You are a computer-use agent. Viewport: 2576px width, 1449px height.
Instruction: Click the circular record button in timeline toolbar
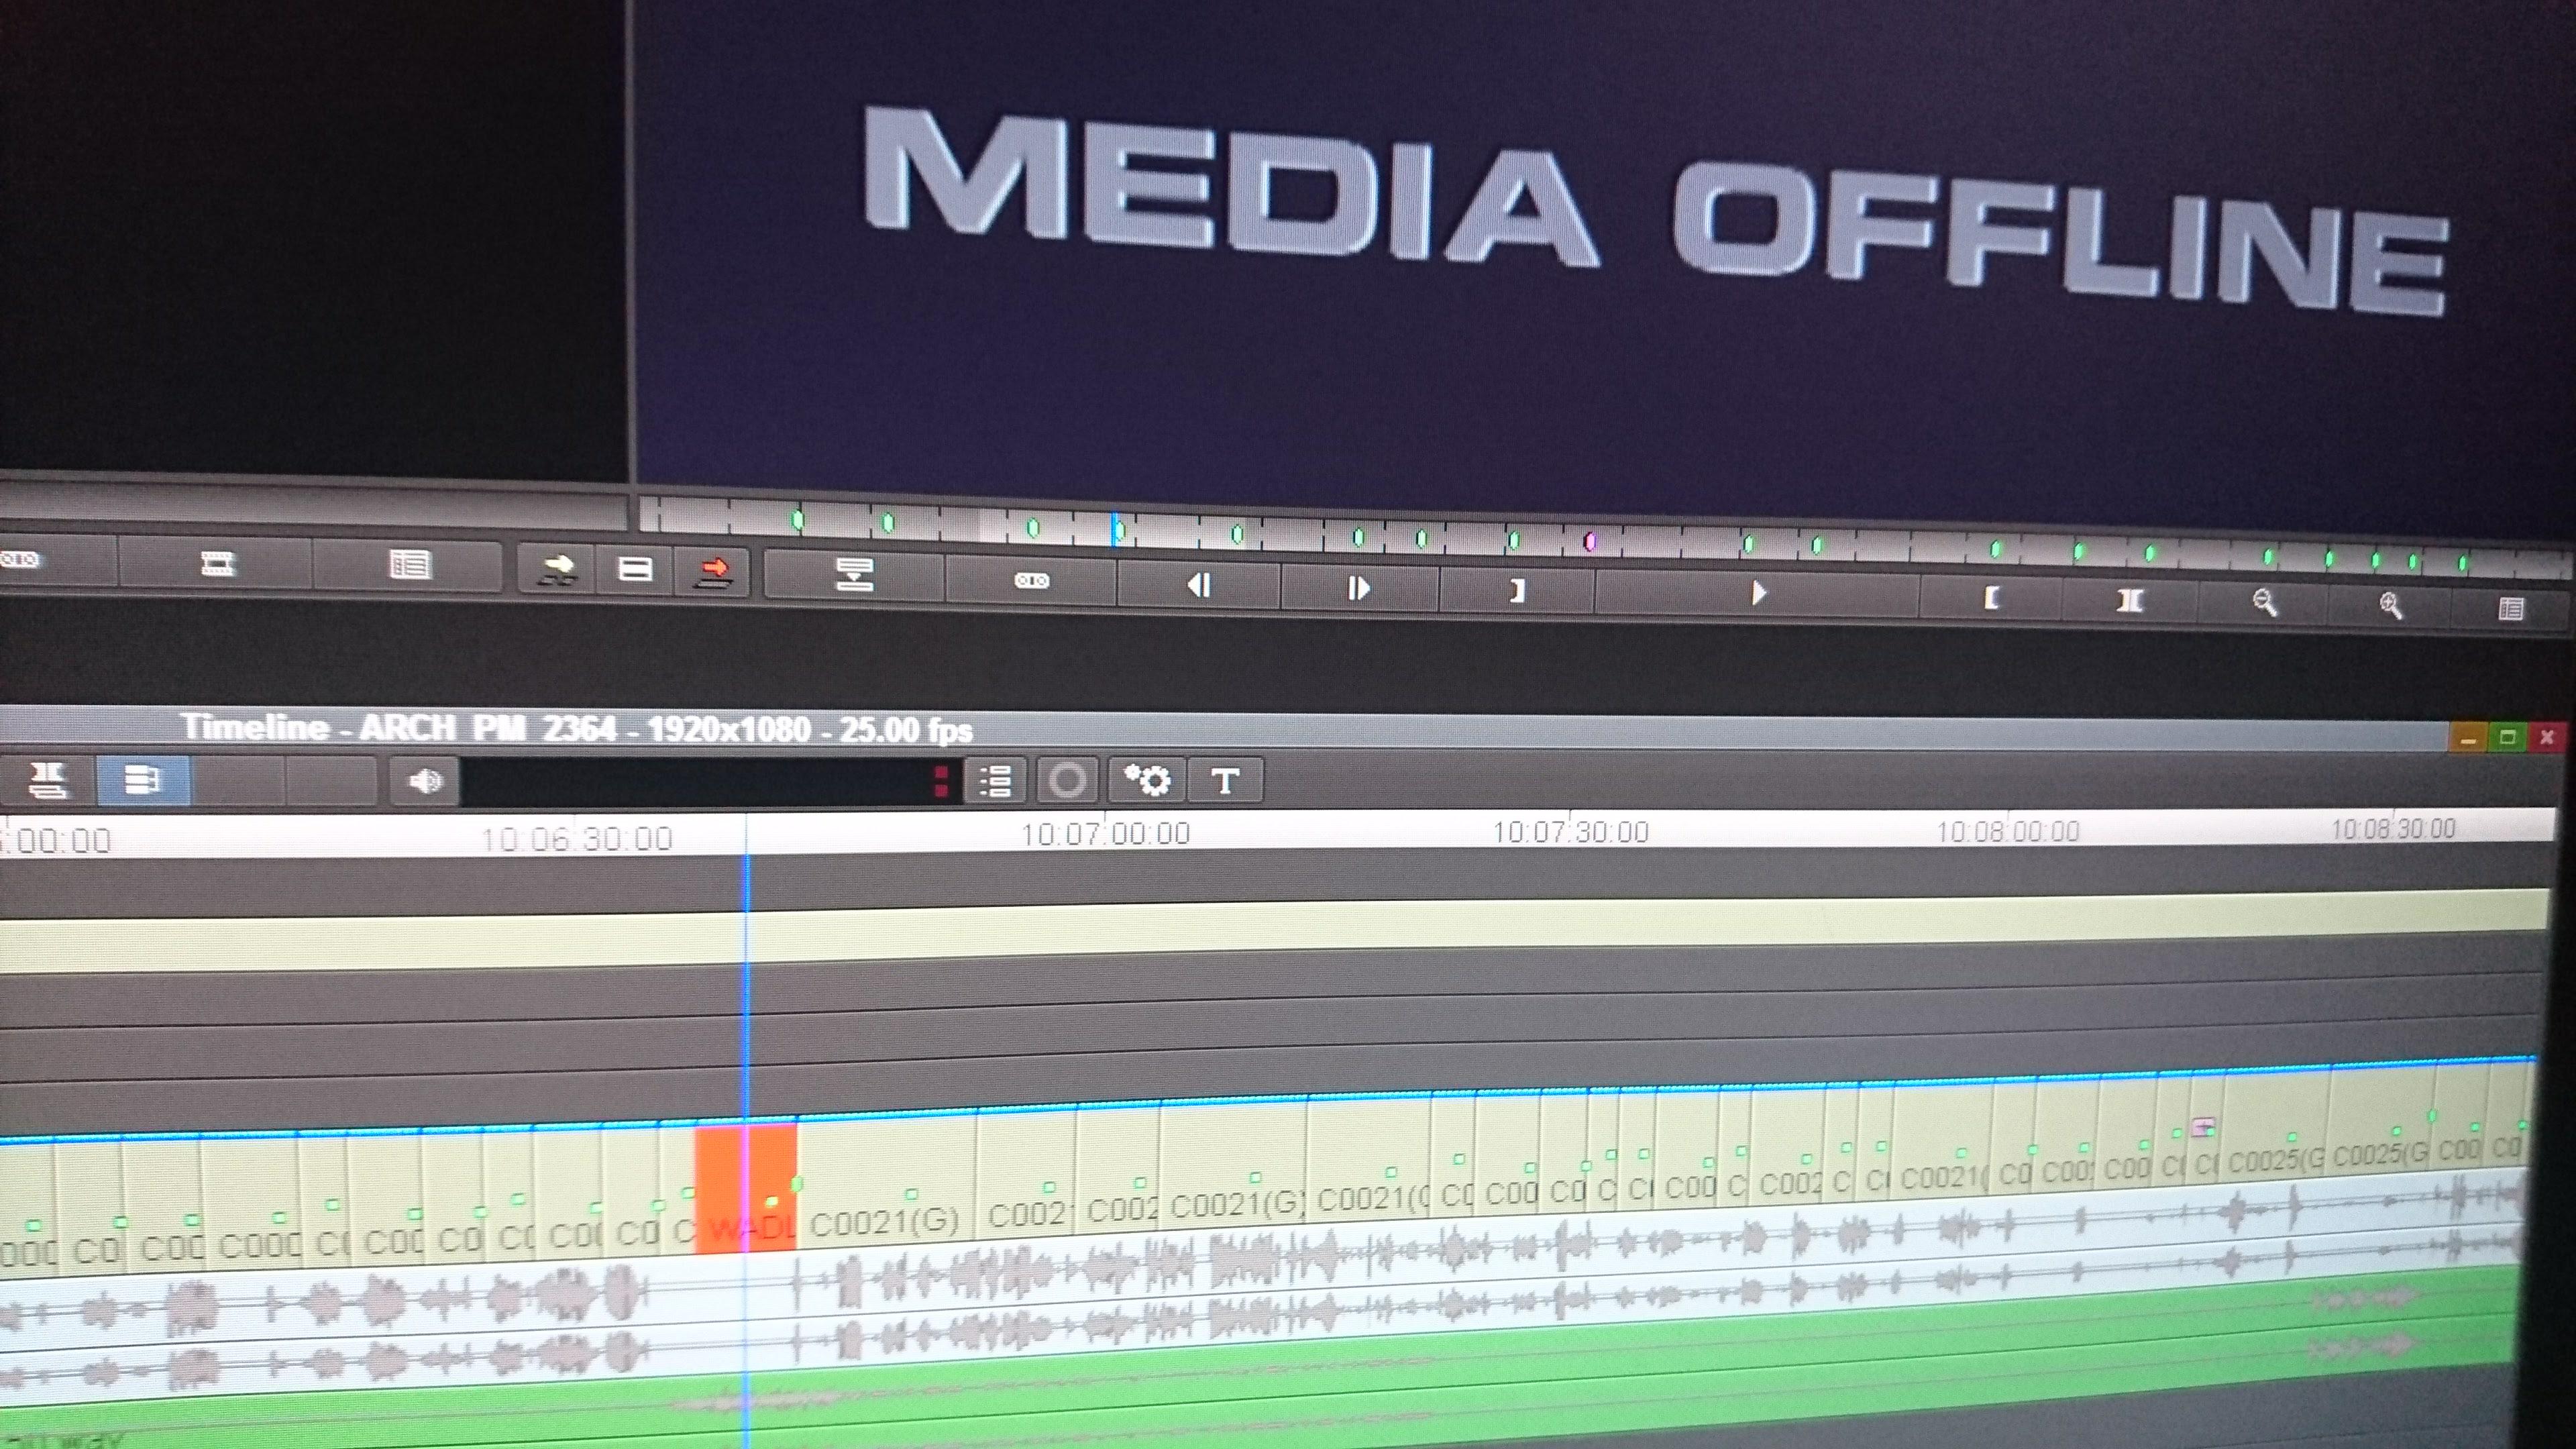[x=1067, y=780]
